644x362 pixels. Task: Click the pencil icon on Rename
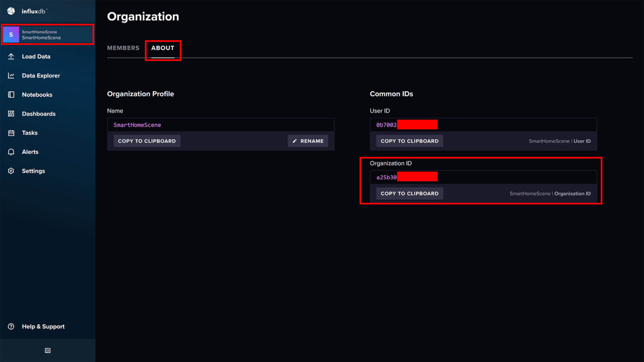coord(295,141)
